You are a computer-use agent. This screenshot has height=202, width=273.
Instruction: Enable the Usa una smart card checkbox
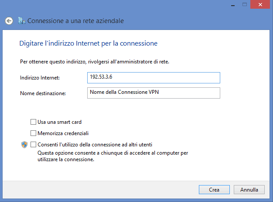click(33, 122)
